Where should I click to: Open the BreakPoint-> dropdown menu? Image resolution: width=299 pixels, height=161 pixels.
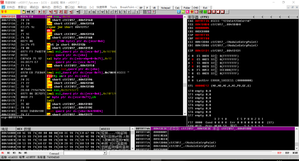tap(128, 7)
